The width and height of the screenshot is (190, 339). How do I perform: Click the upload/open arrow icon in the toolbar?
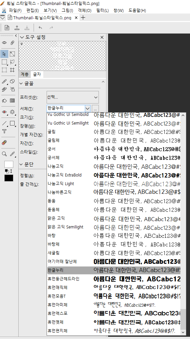[x=17, y=28]
